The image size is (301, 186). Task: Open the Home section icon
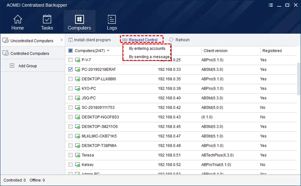click(17, 20)
